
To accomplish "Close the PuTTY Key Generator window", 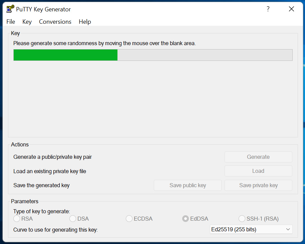I will pyautogui.click(x=291, y=9).
